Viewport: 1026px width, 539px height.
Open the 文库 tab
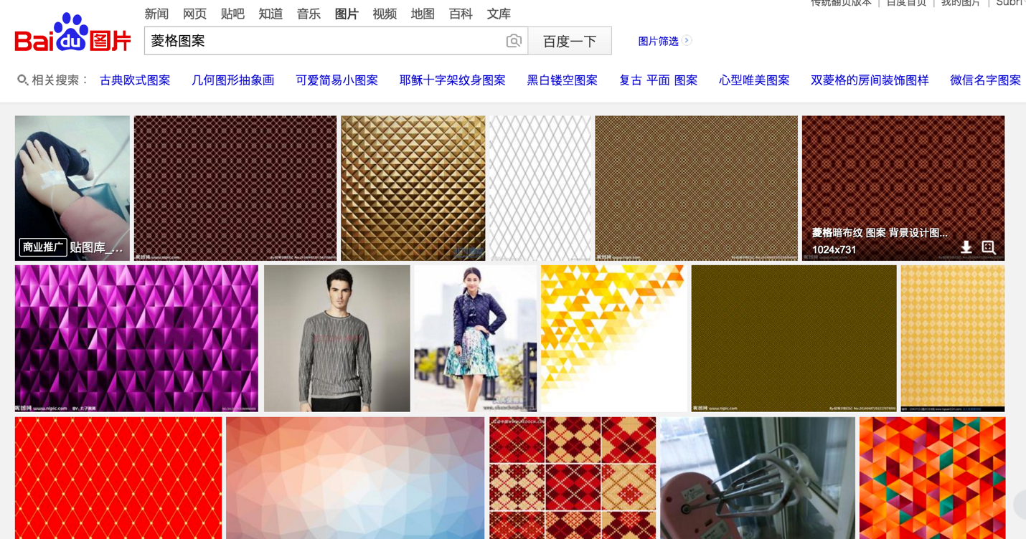click(x=499, y=14)
